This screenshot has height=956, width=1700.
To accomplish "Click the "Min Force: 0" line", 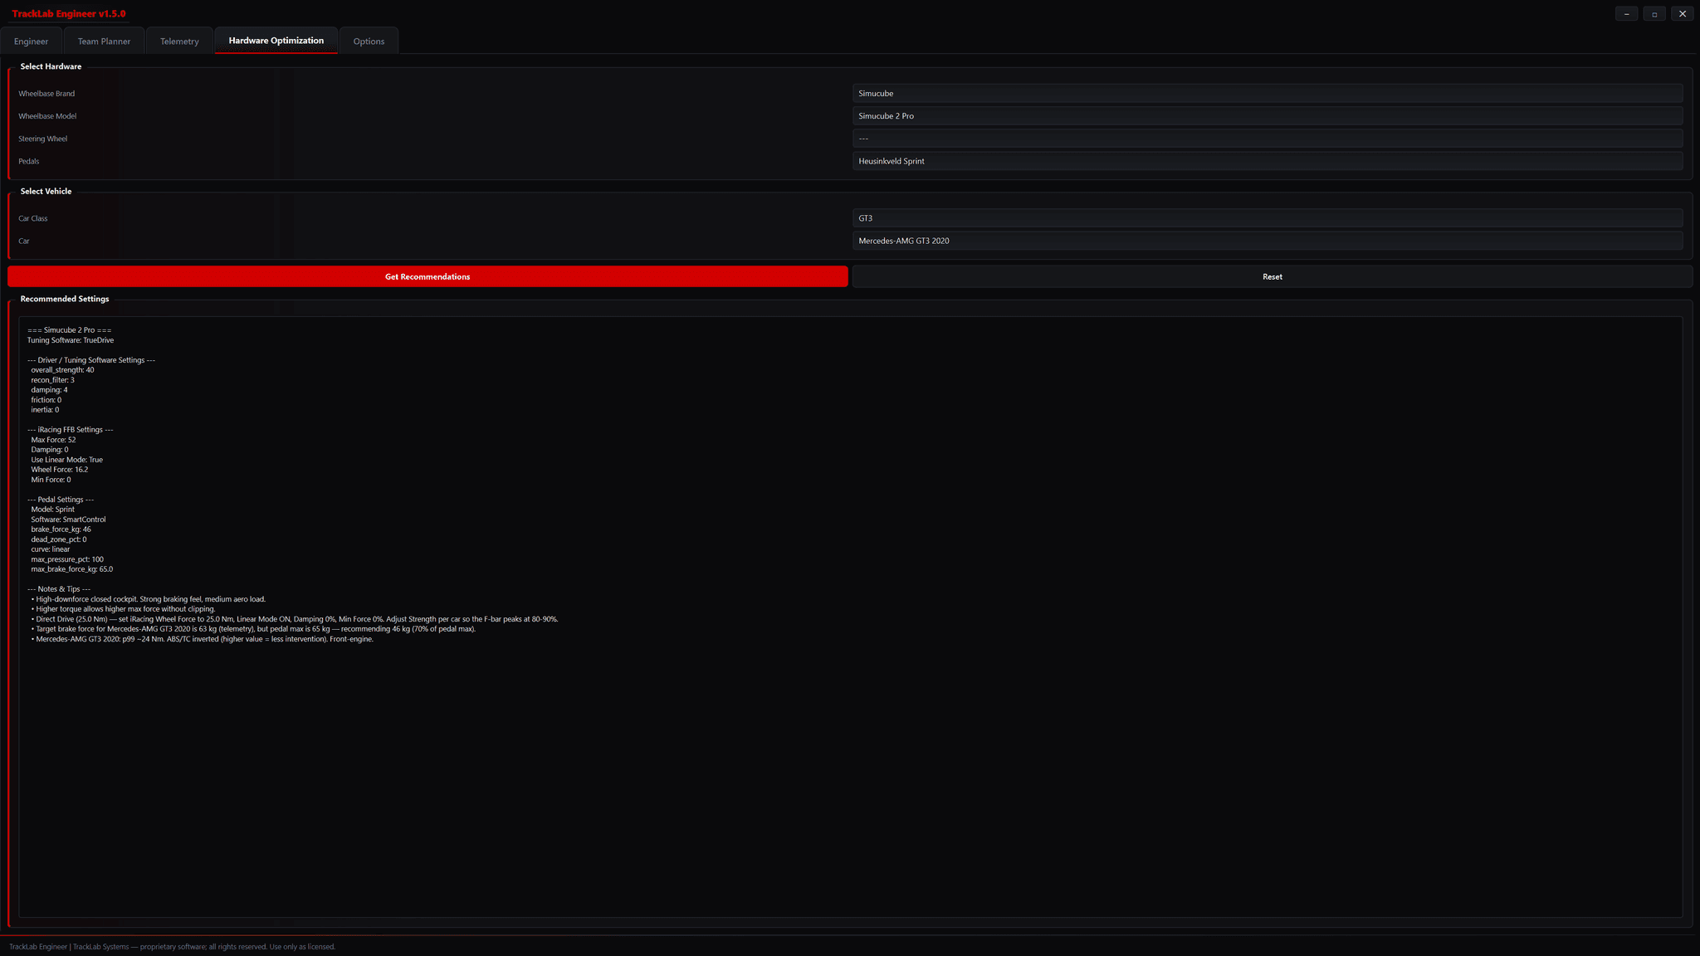I will (51, 480).
